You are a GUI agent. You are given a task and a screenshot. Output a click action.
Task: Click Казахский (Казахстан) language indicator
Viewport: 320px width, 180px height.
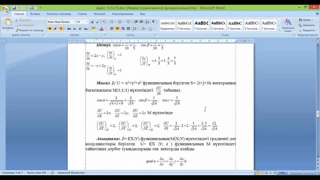pyautogui.click(x=71, y=173)
